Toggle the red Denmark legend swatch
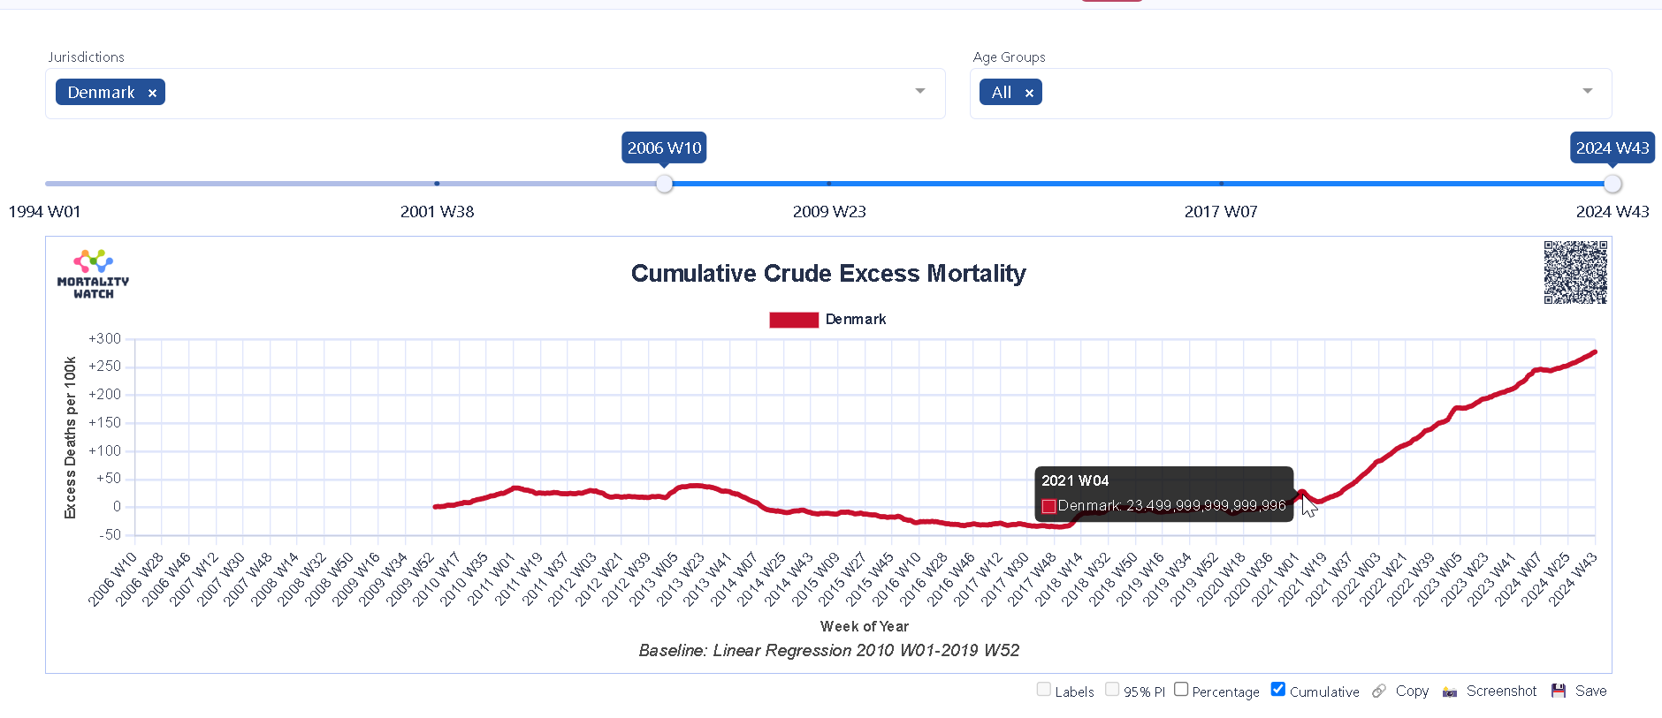Viewport: 1662px width, 718px height. pyautogui.click(x=793, y=320)
